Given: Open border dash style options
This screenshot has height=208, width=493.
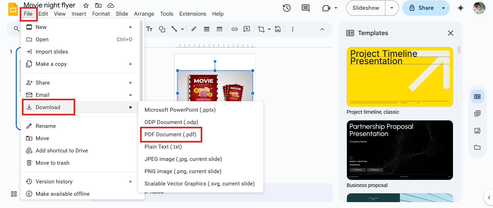Looking at the screenshot, I should pos(220,29).
